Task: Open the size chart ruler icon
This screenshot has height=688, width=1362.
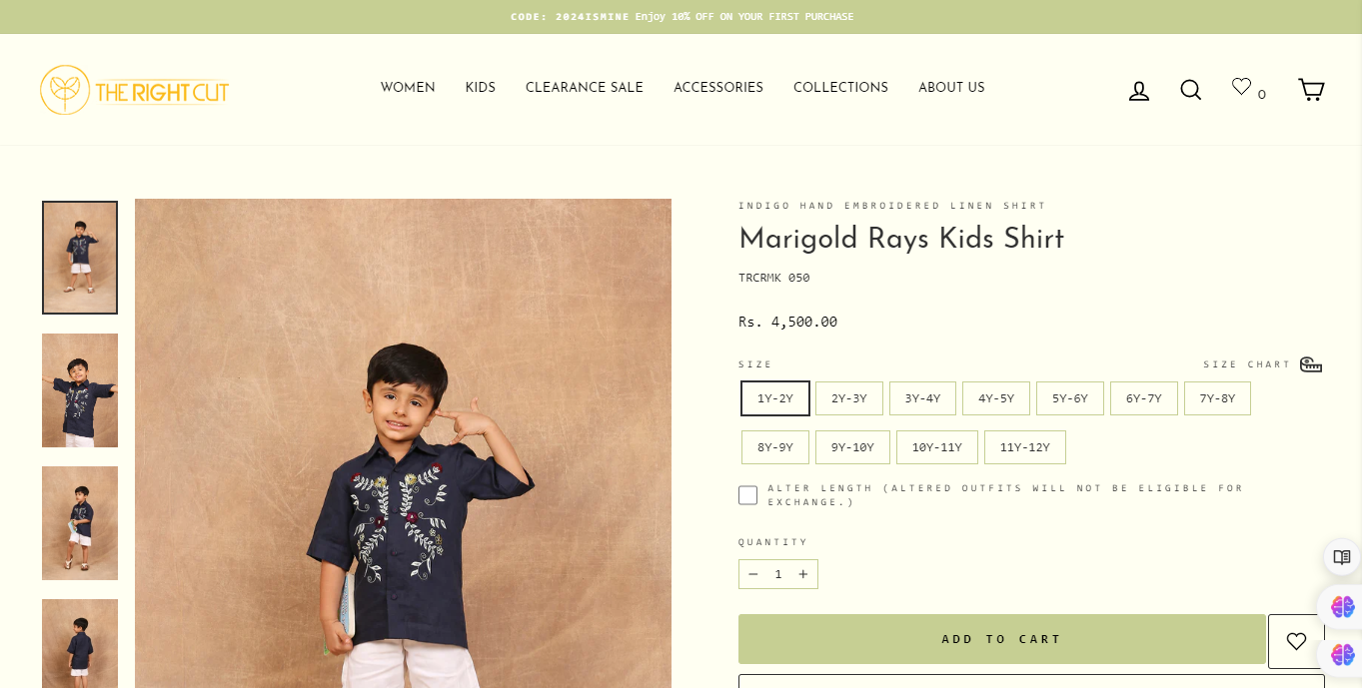Action: (x=1310, y=364)
